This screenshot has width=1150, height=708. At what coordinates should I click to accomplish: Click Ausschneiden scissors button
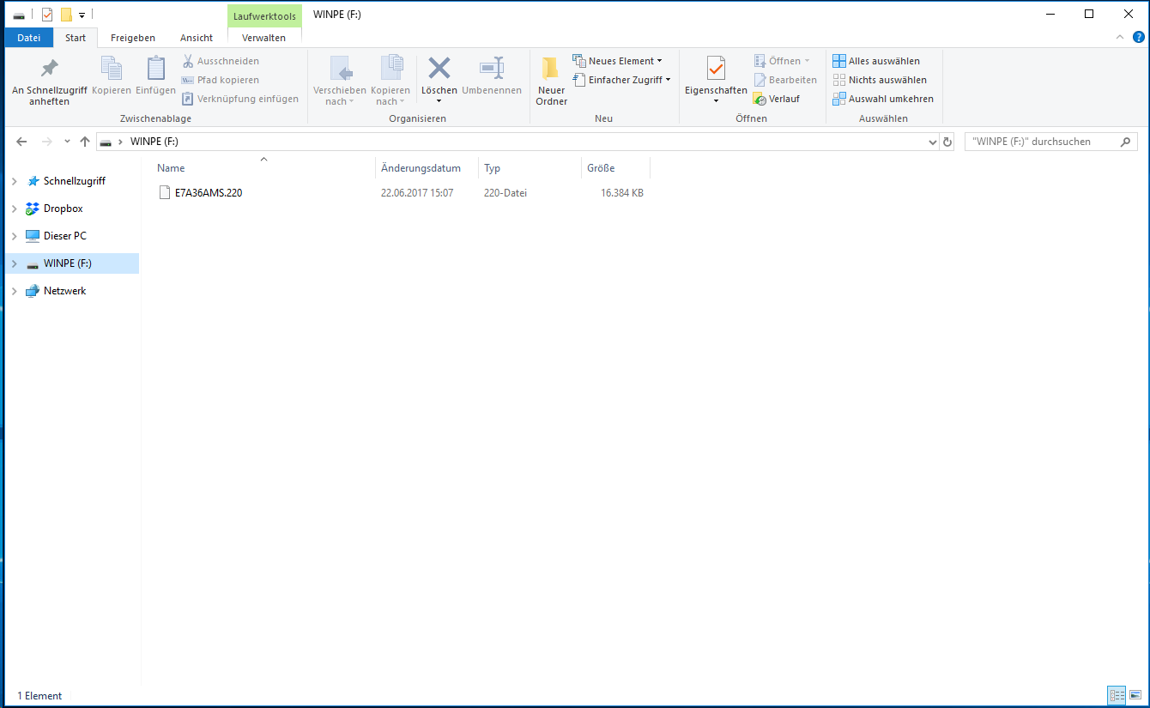tap(221, 61)
